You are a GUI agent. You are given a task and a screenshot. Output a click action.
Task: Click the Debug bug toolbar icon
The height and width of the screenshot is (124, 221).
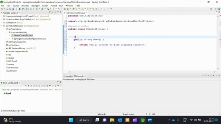tap(37, 9)
